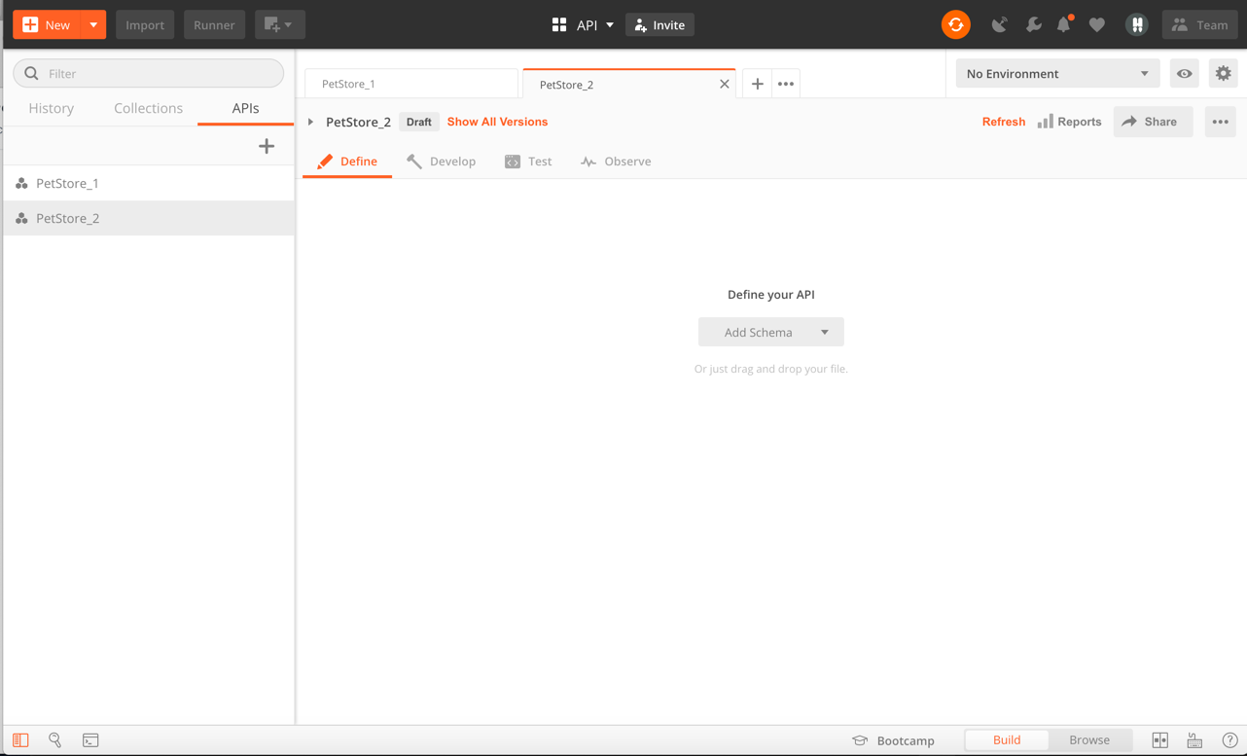Open the Postman console icon
Screen dimensions: 1247x756
point(90,740)
